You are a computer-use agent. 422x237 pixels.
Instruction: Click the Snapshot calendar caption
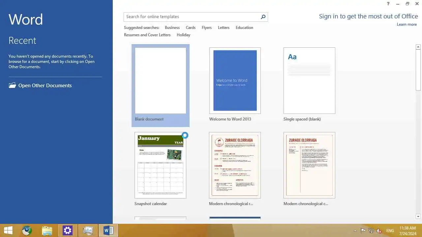click(151, 204)
